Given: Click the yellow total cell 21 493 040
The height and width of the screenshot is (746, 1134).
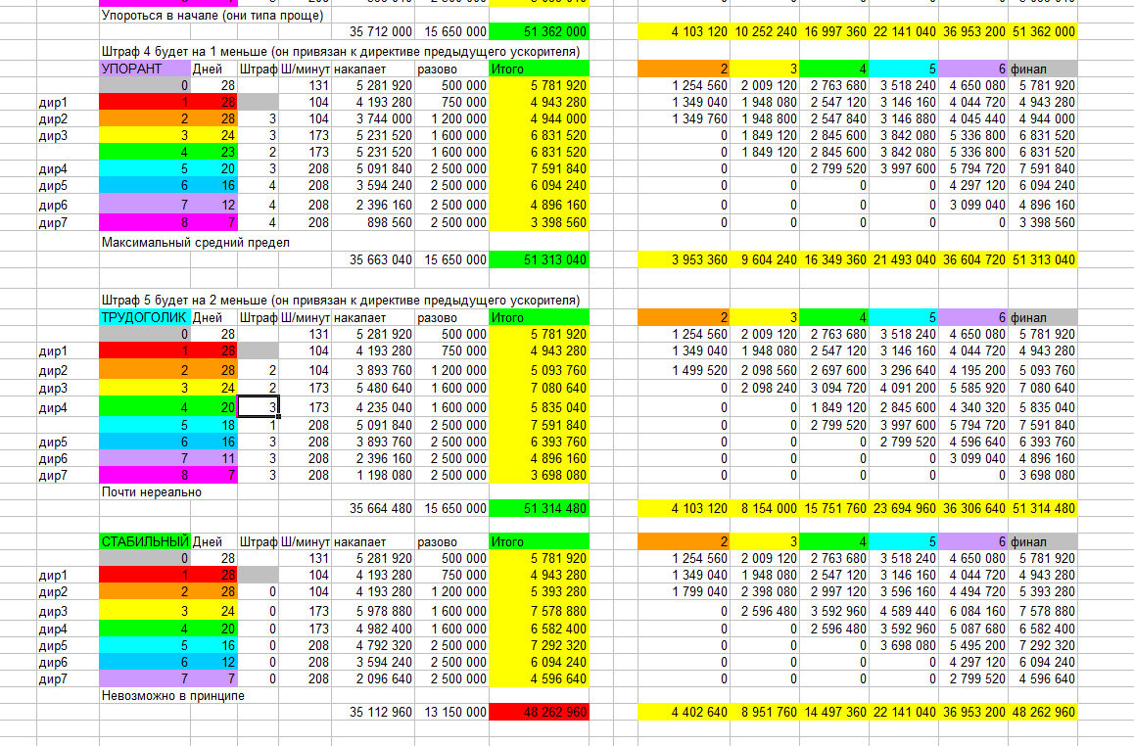Looking at the screenshot, I should [x=903, y=259].
